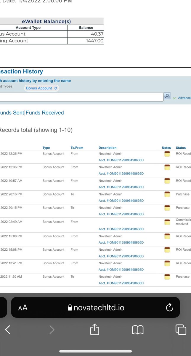This screenshot has height=356, width=191.
Task: Click the Balance header cell
Action: coord(86,28)
